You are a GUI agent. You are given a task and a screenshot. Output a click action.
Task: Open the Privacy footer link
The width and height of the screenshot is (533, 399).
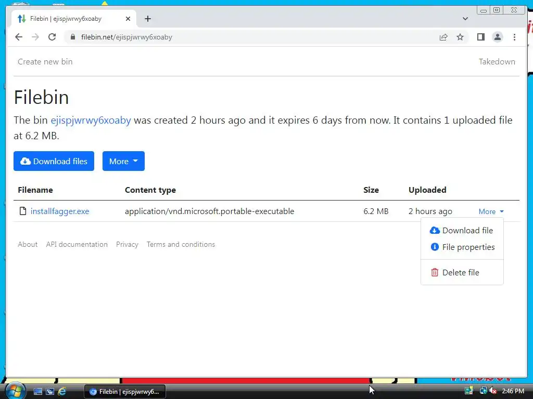coord(127,244)
